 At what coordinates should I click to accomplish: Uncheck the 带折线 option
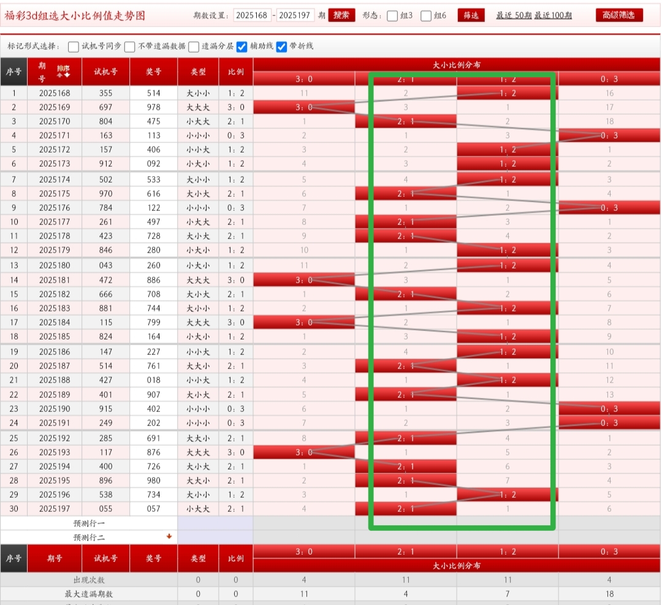click(281, 47)
